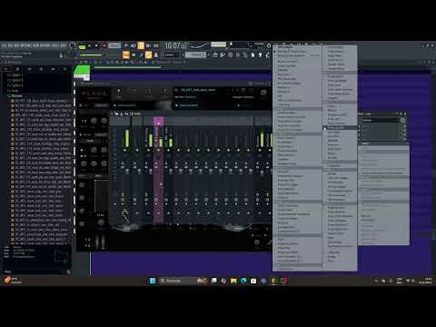This screenshot has width=436, height=327.
Task: Click the first icon in the mixer window toolbar
Action: pyautogui.click(x=113, y=114)
